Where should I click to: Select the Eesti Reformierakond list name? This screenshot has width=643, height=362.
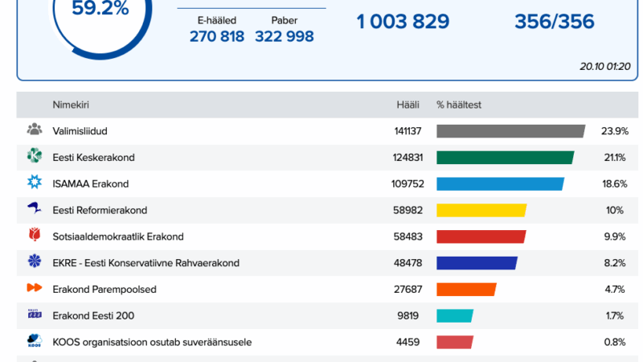100,210
